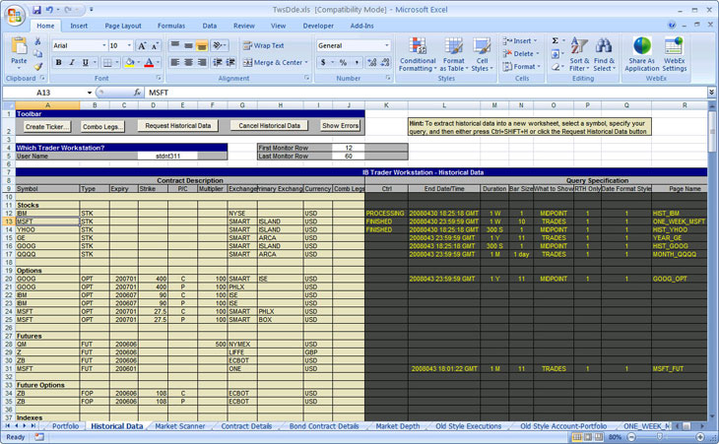Open the Name Box dropdown arrow

coord(90,93)
